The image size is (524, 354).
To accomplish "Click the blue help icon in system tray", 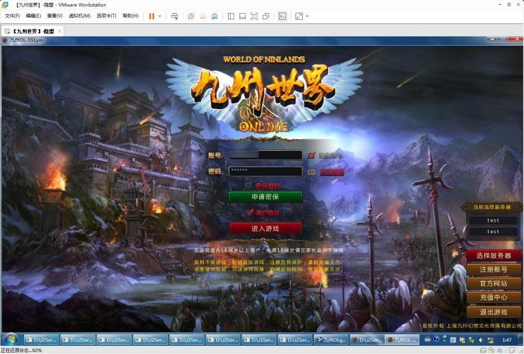I will coord(436,339).
